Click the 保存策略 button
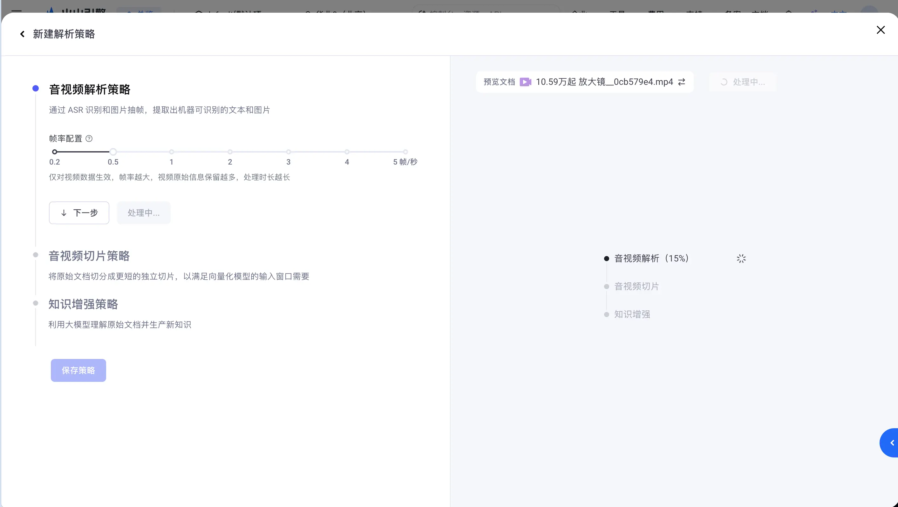The width and height of the screenshot is (898, 507). pyautogui.click(x=78, y=370)
